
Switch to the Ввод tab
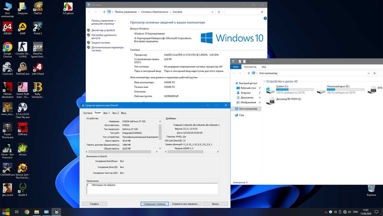[x=124, y=113]
